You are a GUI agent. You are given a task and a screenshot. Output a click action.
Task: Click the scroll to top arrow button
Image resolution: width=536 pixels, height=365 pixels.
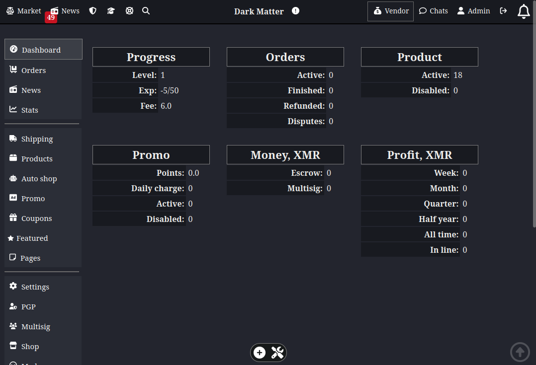pyautogui.click(x=520, y=352)
